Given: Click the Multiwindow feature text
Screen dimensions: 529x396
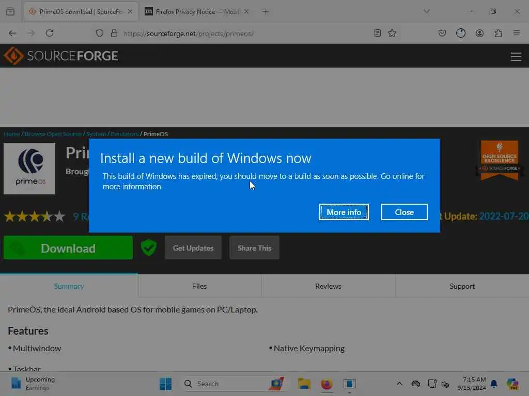Looking at the screenshot, I should pyautogui.click(x=37, y=348).
